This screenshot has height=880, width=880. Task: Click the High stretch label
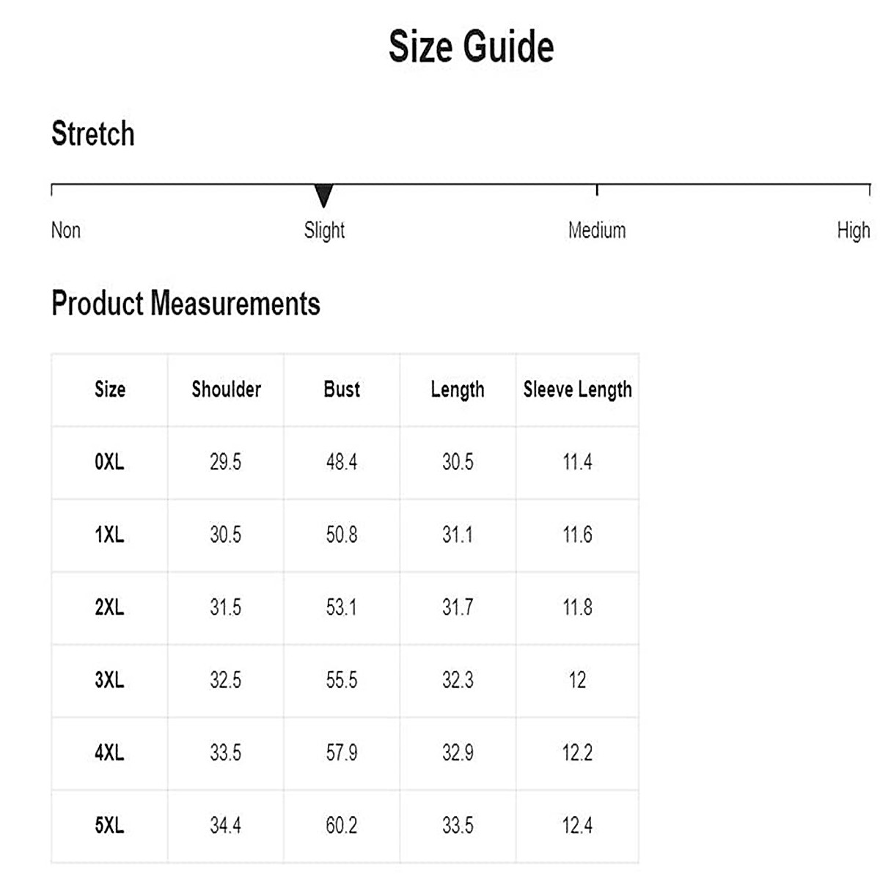click(853, 230)
